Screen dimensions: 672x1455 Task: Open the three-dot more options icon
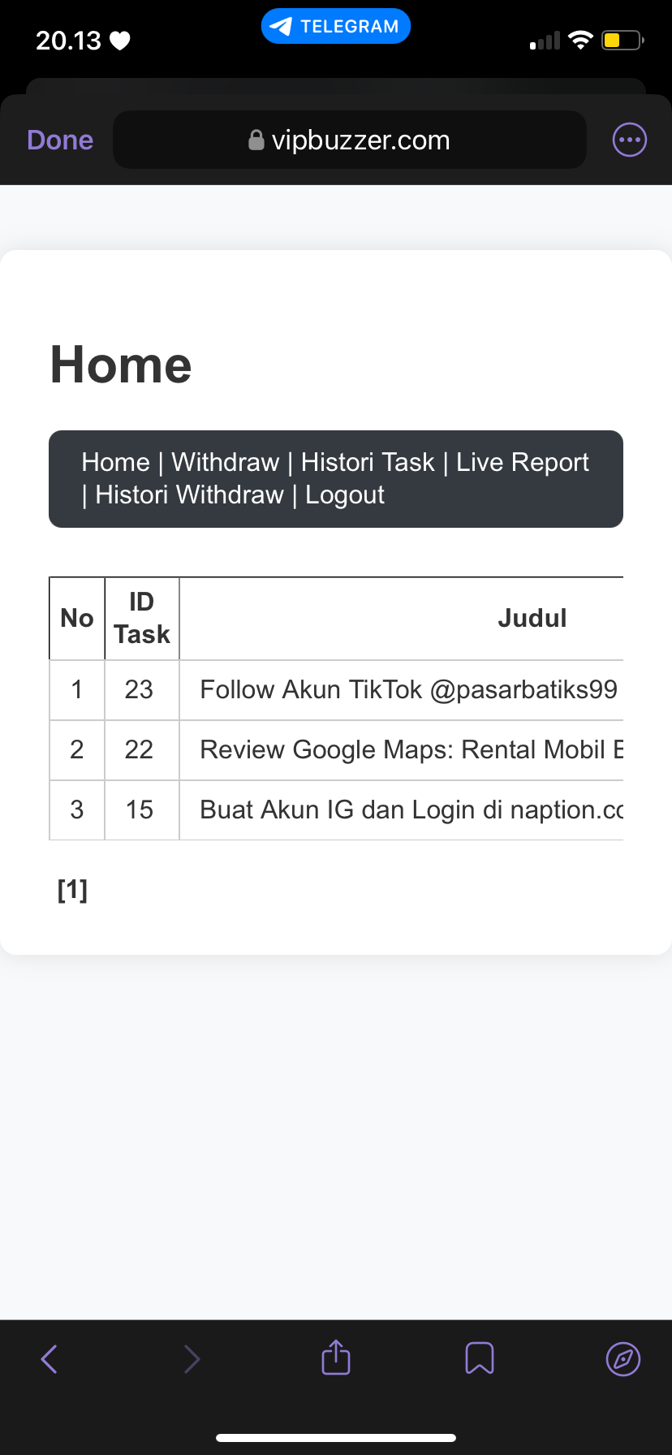(x=630, y=140)
